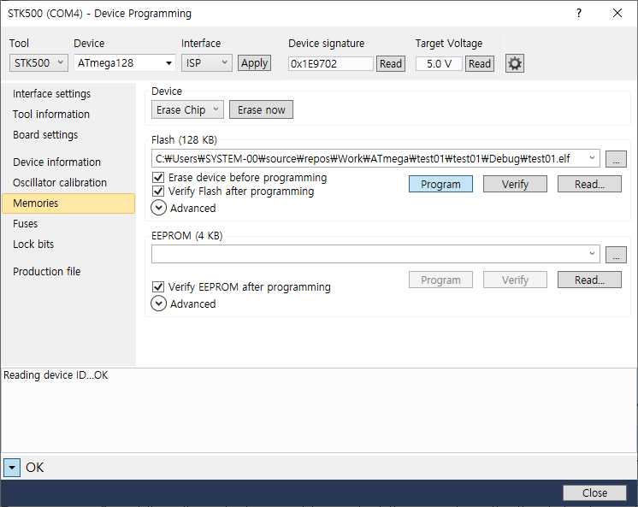The image size is (638, 507).
Task: Click EEPROM Read... button
Action: [x=589, y=280]
